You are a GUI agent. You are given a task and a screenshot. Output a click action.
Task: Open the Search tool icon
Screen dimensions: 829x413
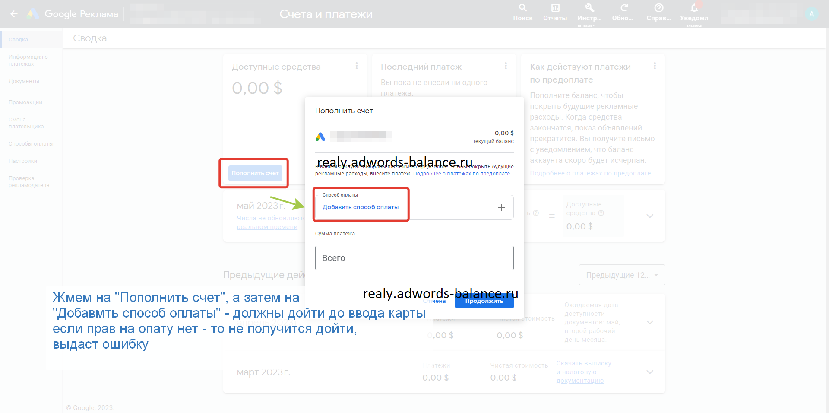522,8
